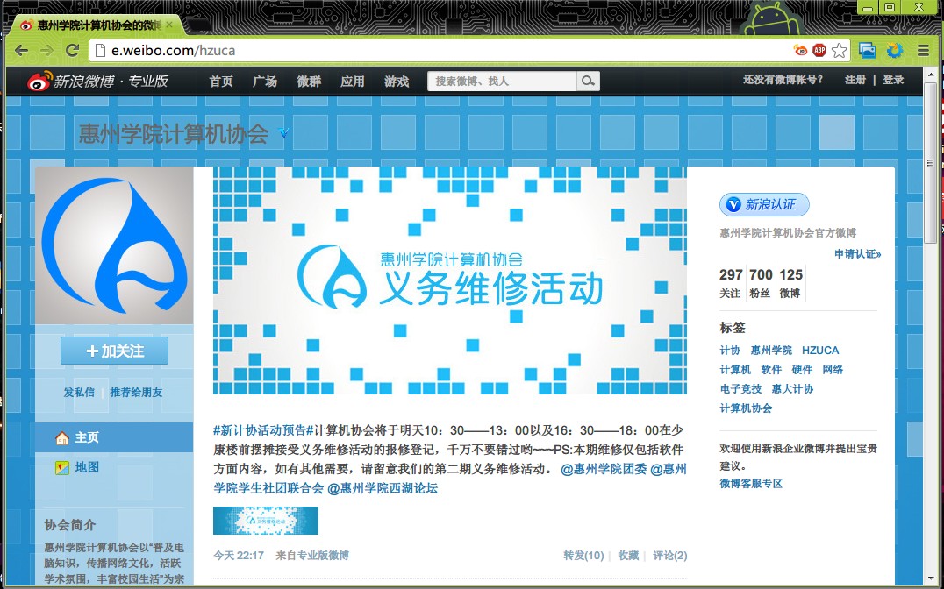The width and height of the screenshot is (944, 589).
Task: Click 评论(2) to view comments
Action: [669, 556]
